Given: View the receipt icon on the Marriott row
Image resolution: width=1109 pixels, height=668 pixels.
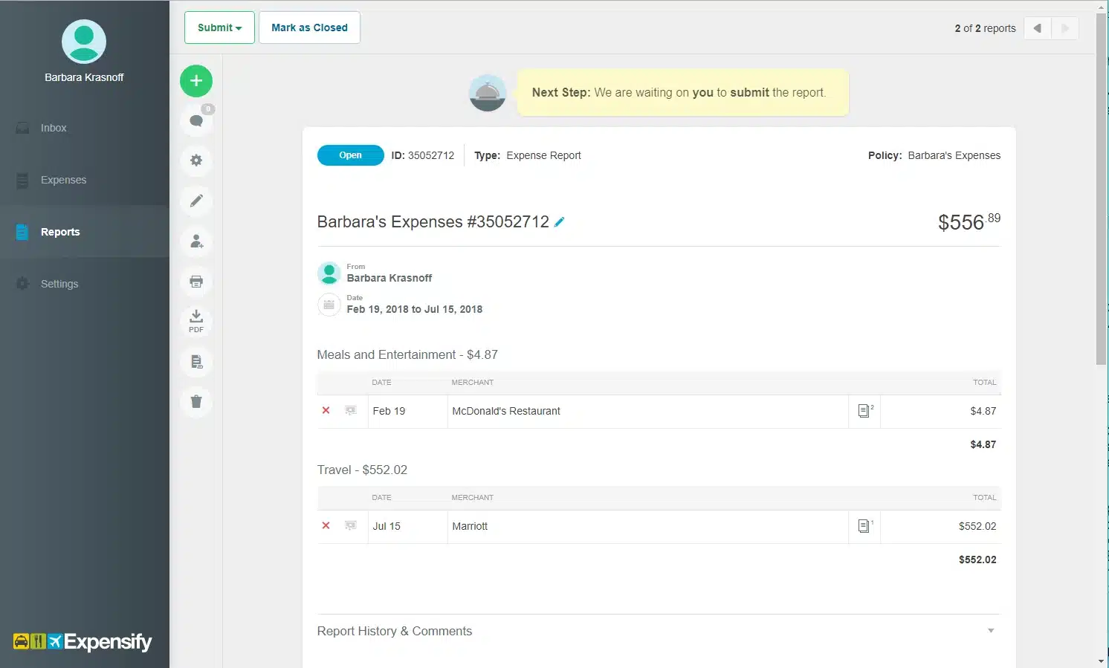Looking at the screenshot, I should pos(864,526).
